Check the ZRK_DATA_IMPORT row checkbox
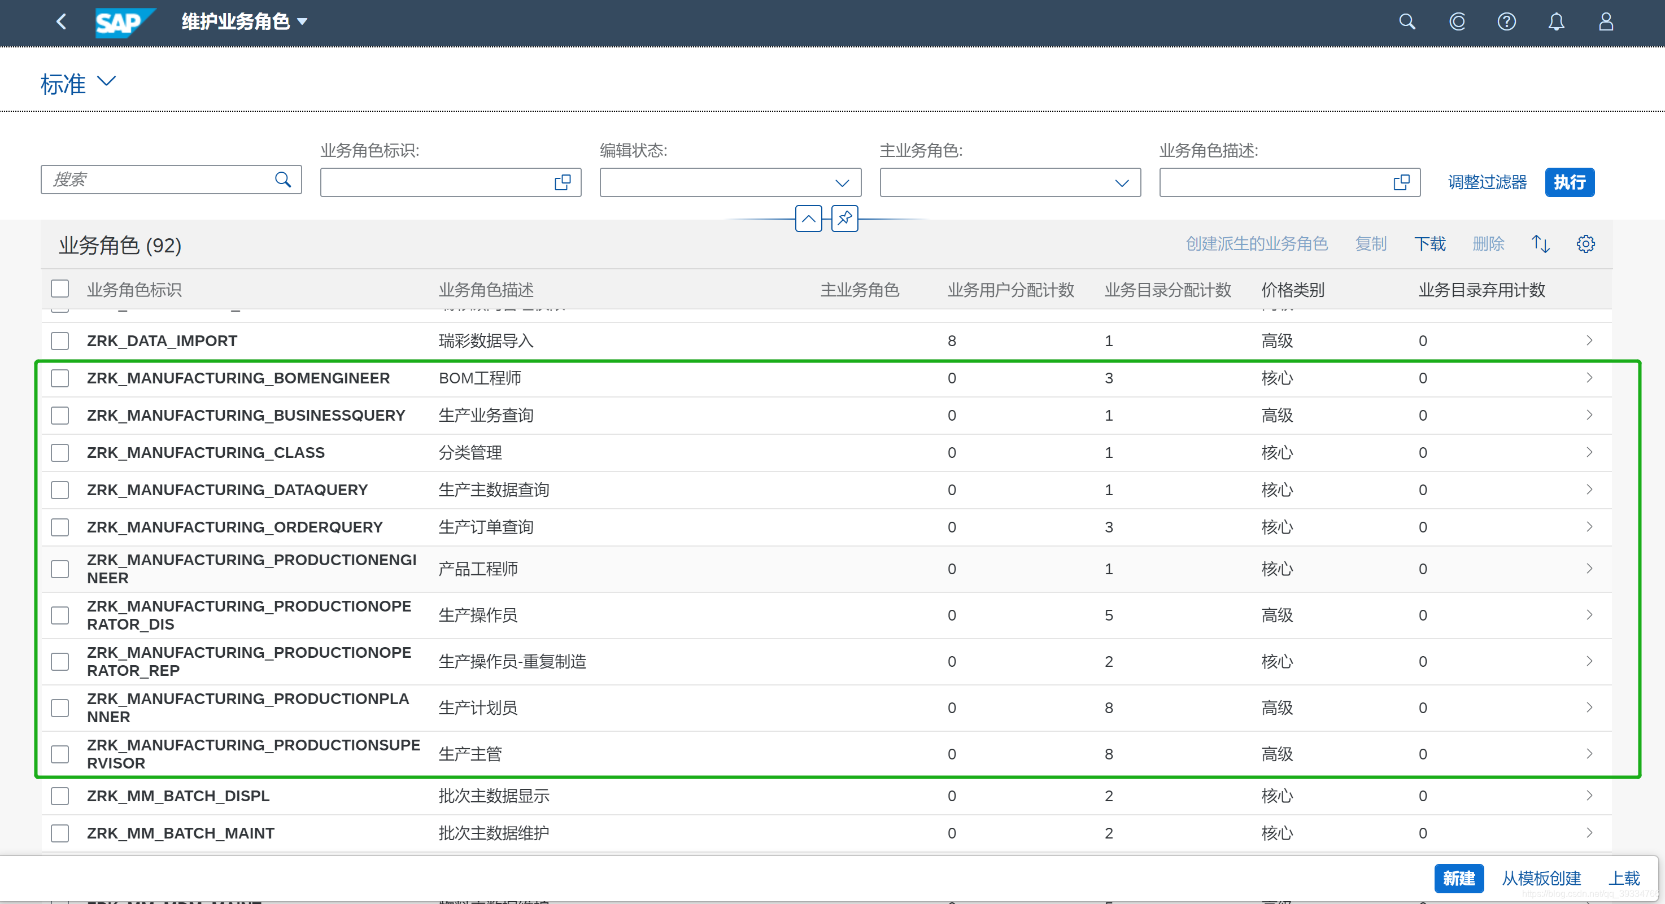Screen dimensions: 1665x904 pos(60,340)
